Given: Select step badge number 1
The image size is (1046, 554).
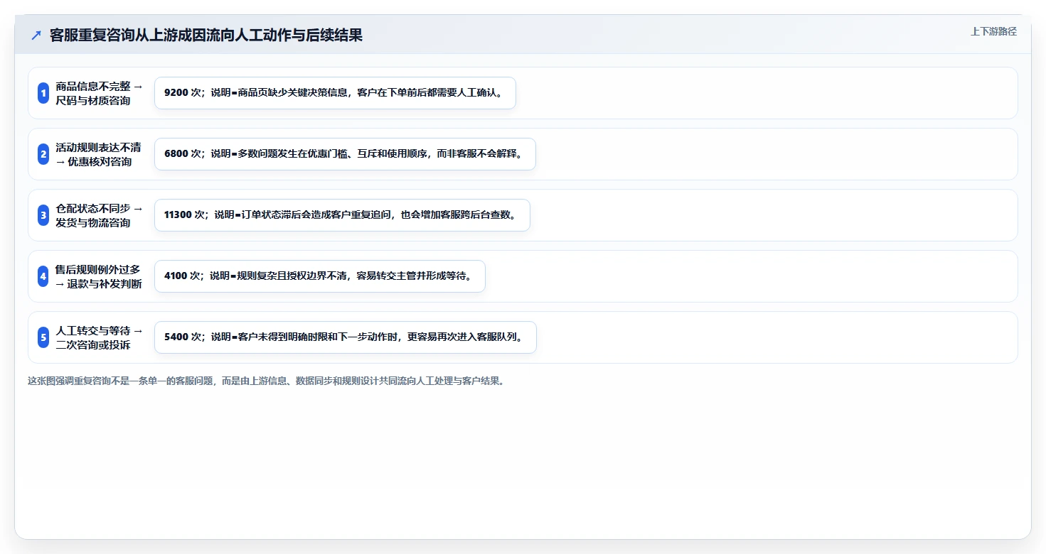Looking at the screenshot, I should coord(43,93).
